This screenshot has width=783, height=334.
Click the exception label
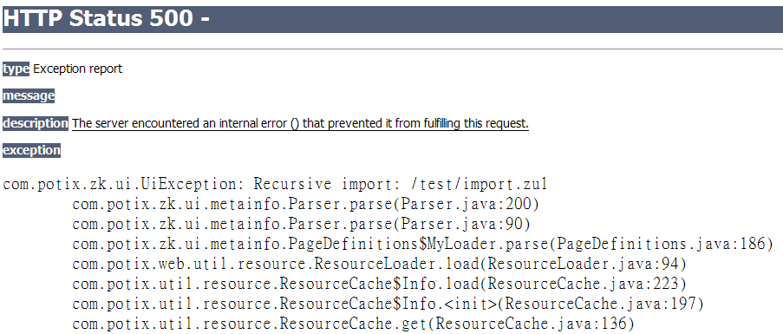pyautogui.click(x=31, y=150)
